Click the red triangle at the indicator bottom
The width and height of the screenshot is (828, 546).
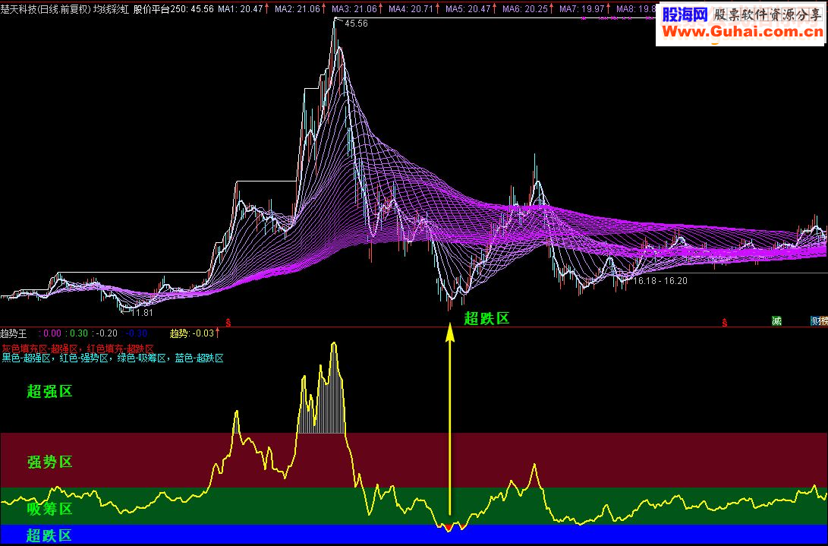449,528
